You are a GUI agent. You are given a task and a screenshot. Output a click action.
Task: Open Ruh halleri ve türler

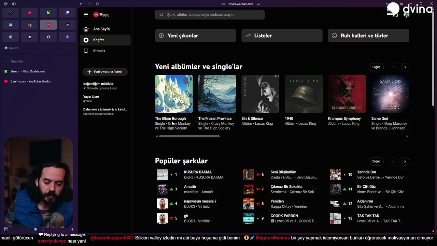(x=368, y=36)
